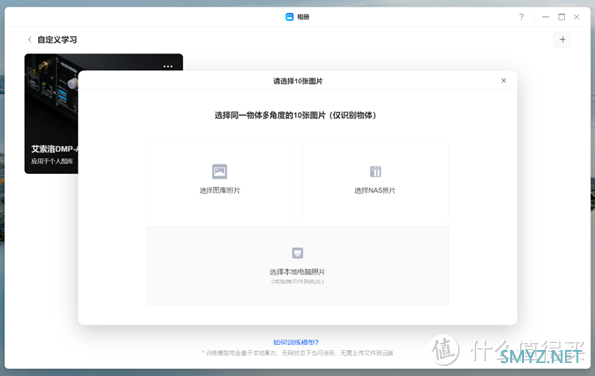
Task: Open the help question mark icon
Action: pyautogui.click(x=521, y=17)
